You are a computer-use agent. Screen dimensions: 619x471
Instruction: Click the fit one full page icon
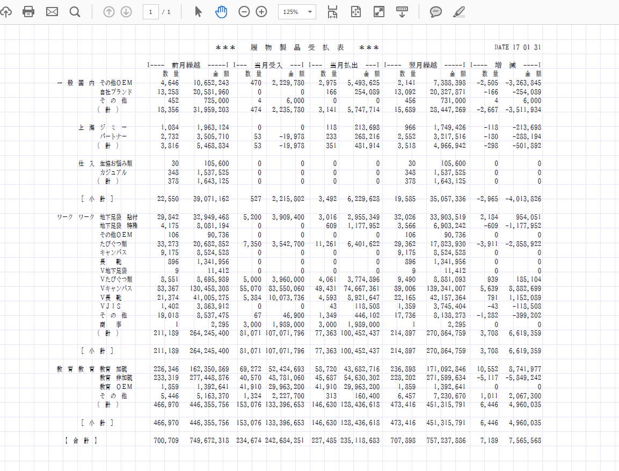pos(355,12)
